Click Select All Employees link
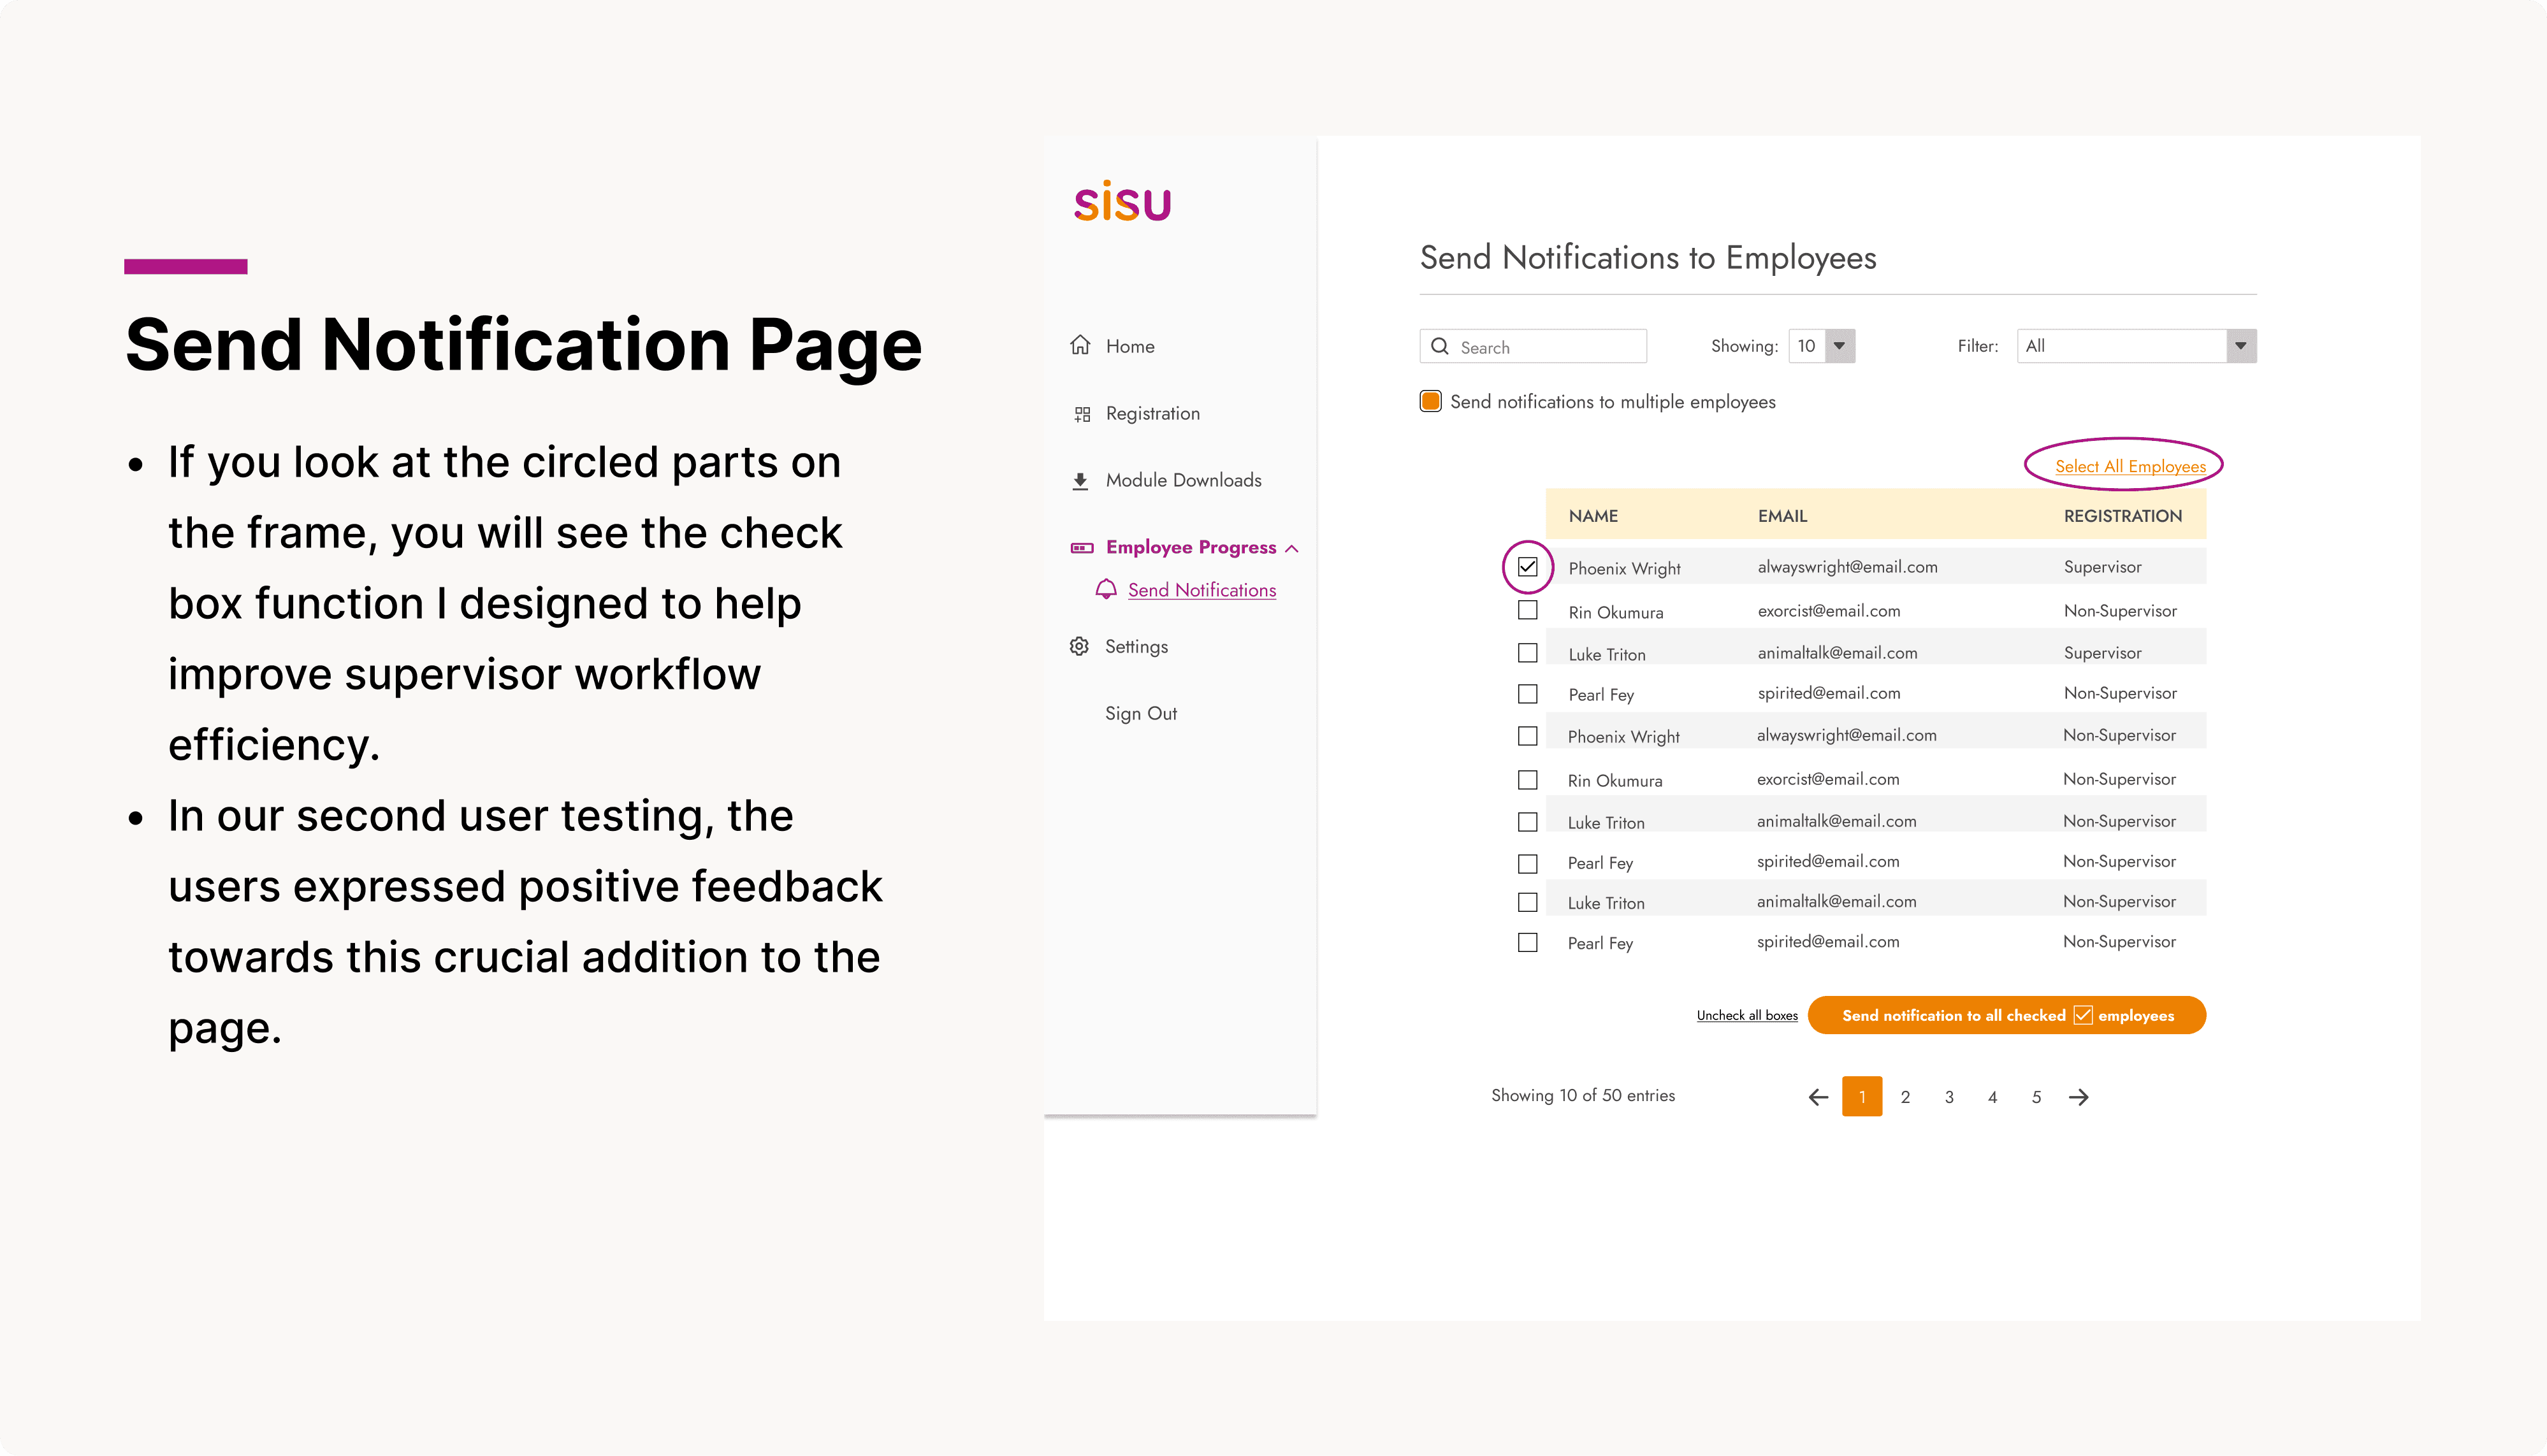Image resolution: width=2547 pixels, height=1456 pixels. (x=2130, y=466)
